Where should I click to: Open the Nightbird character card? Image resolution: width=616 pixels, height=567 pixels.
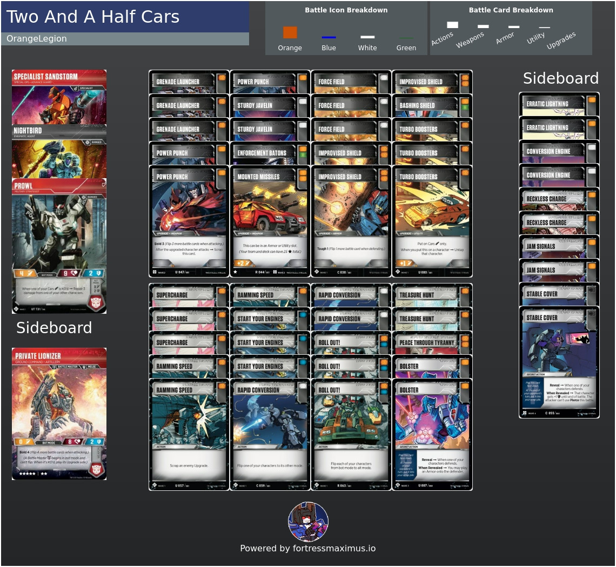[x=59, y=152]
